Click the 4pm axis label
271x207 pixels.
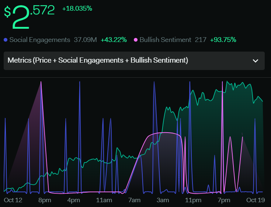click(74, 200)
